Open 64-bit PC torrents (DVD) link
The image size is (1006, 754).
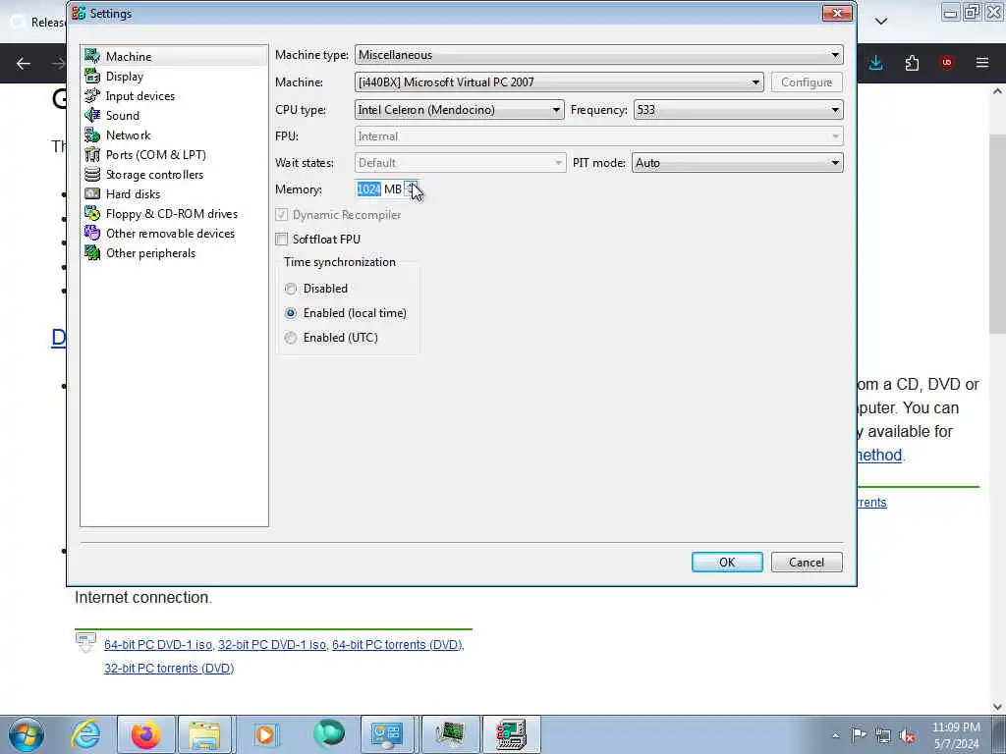point(398,645)
